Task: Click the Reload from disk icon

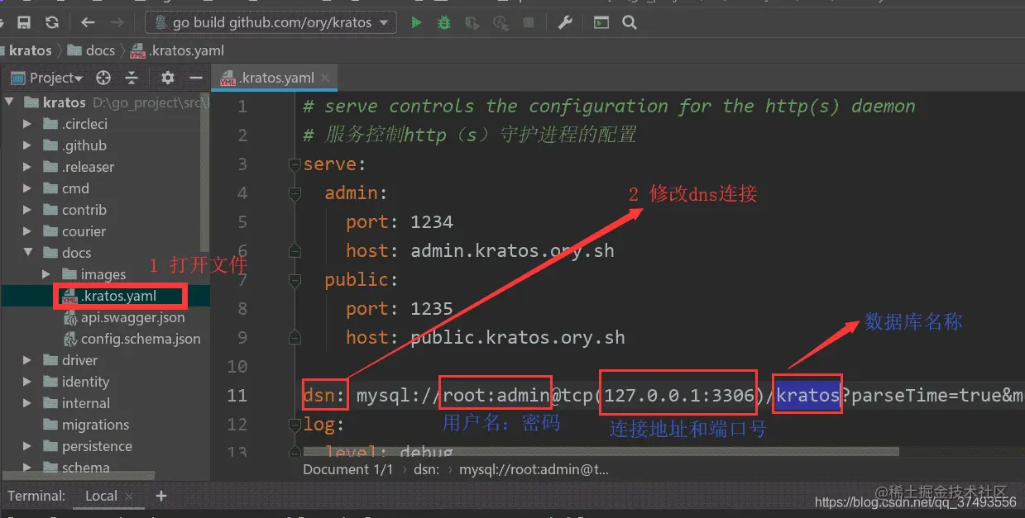Action: 52,22
